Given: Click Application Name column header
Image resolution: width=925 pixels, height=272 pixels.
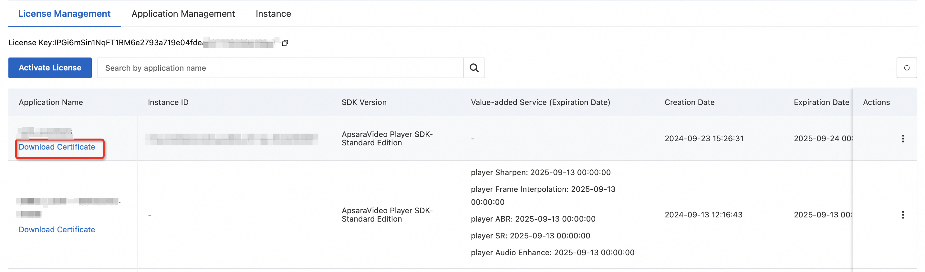Looking at the screenshot, I should coord(51,102).
